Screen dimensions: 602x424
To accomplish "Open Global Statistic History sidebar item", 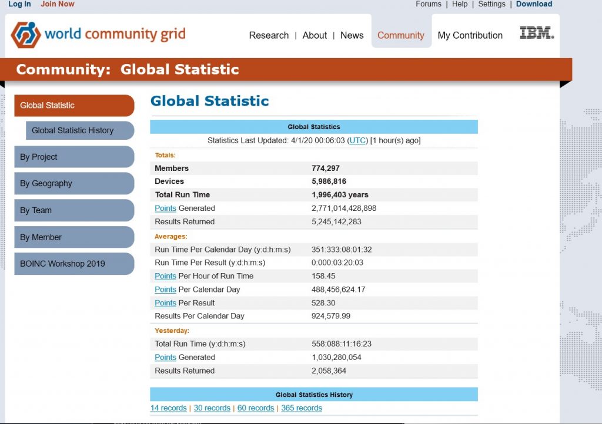I will [x=80, y=130].
